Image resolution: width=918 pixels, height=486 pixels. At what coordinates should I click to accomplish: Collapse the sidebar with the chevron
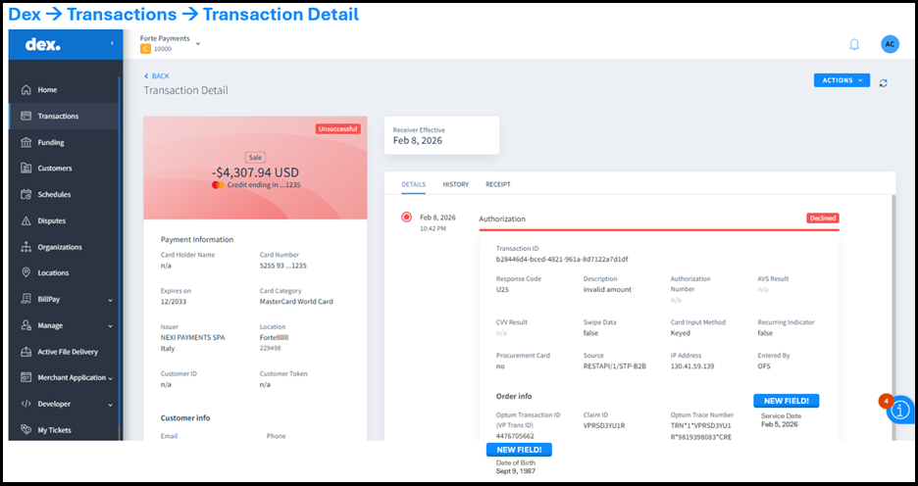coord(111,44)
